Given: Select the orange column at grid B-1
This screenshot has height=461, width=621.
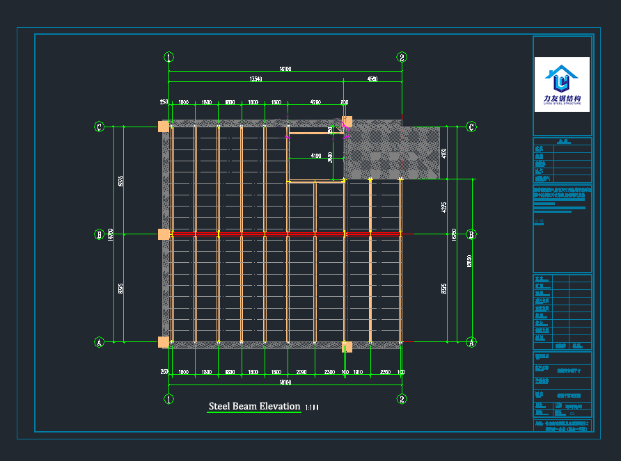Looking at the screenshot, I should 164,234.
